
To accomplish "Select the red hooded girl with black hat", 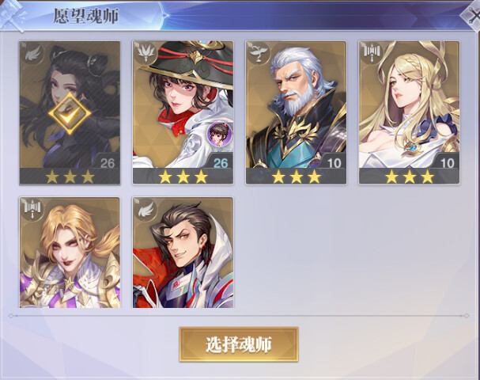I will (183, 112).
